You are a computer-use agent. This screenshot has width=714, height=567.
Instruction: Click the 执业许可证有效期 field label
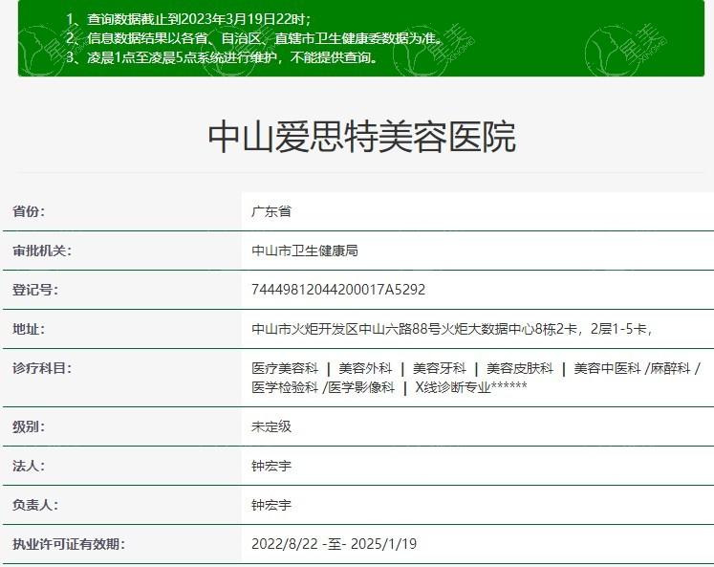68,544
